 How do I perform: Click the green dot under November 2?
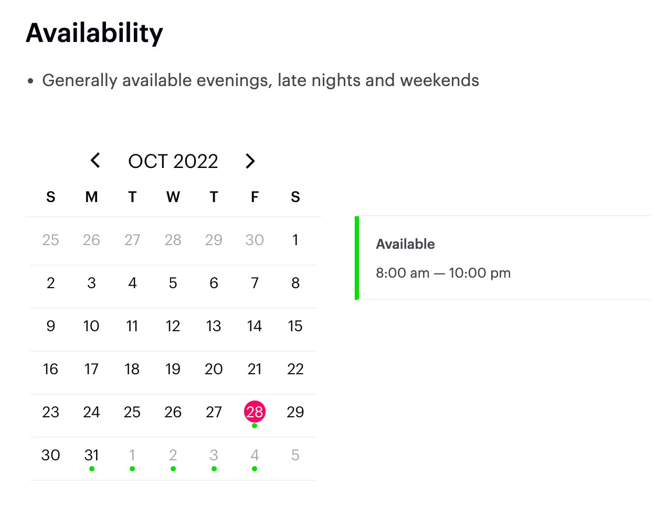[173, 468]
